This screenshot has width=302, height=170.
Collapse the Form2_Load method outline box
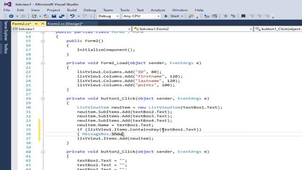click(43, 63)
